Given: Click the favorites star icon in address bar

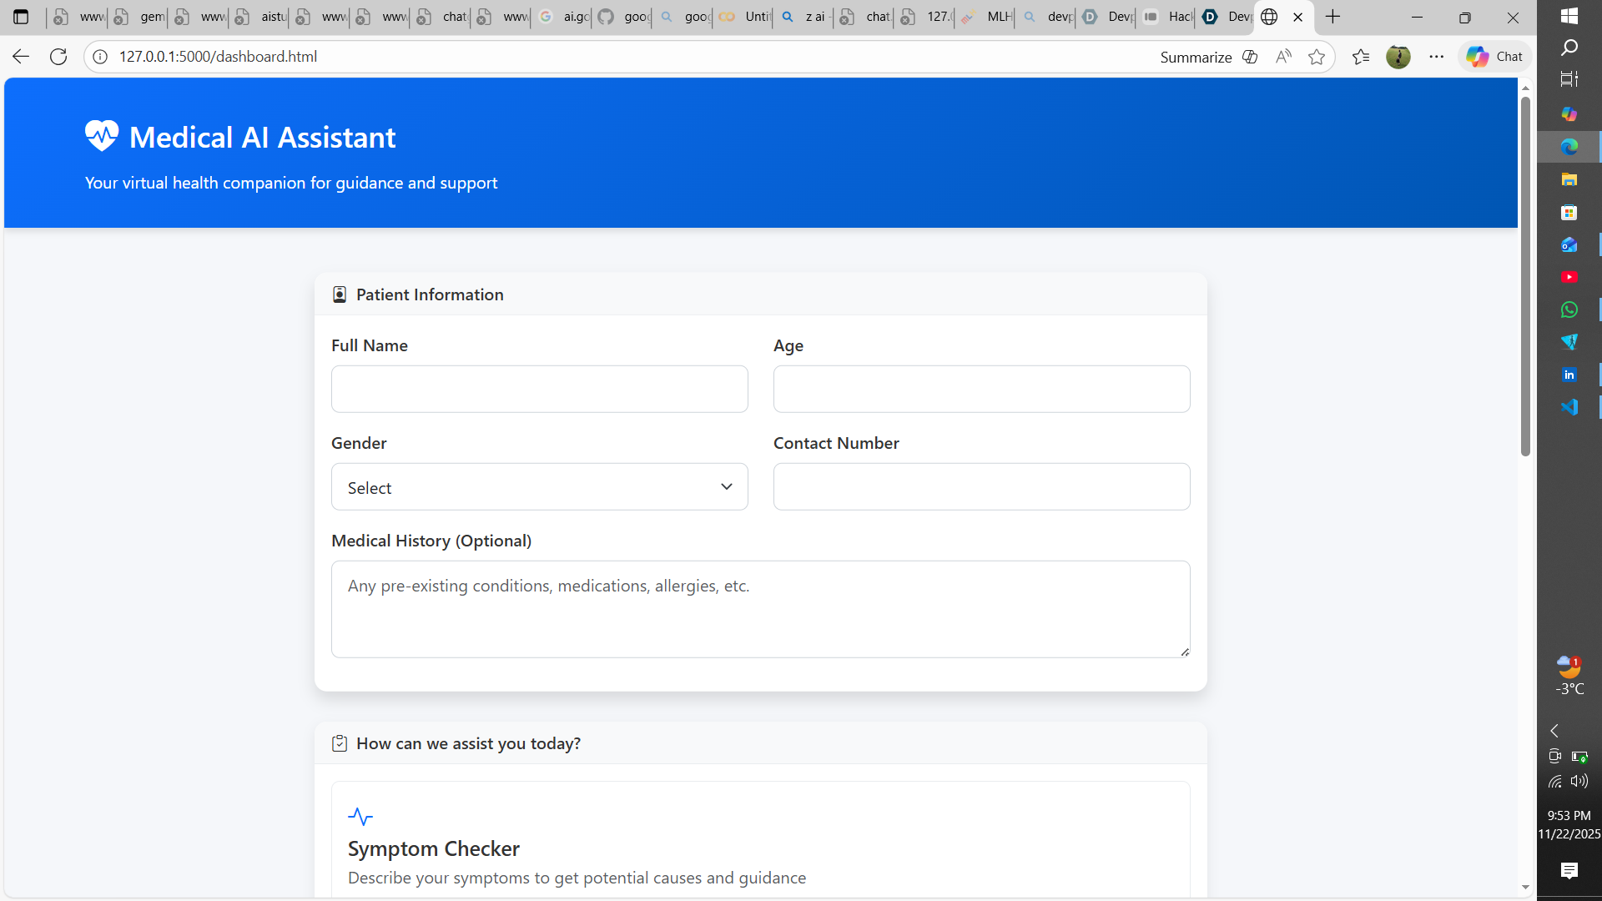Looking at the screenshot, I should coord(1317,57).
